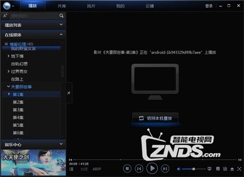Collapse the 情爱伦理 (40) category
Screen dimensions: 244x177
tap(6, 44)
